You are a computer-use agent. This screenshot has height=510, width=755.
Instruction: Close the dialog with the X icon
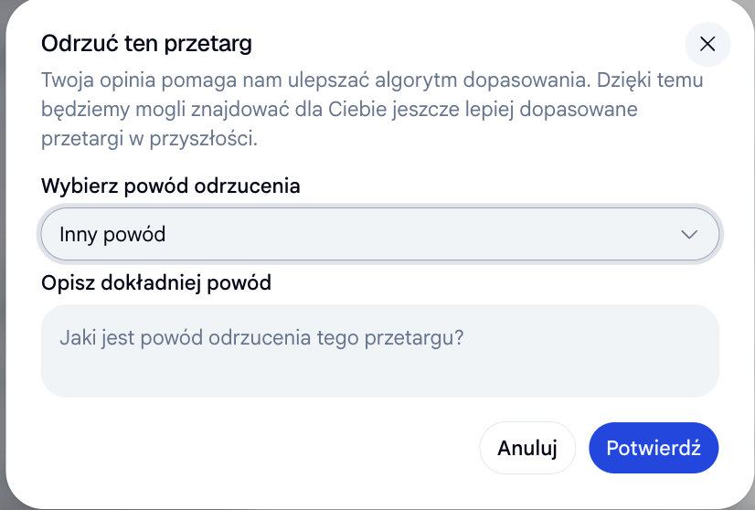tap(707, 44)
